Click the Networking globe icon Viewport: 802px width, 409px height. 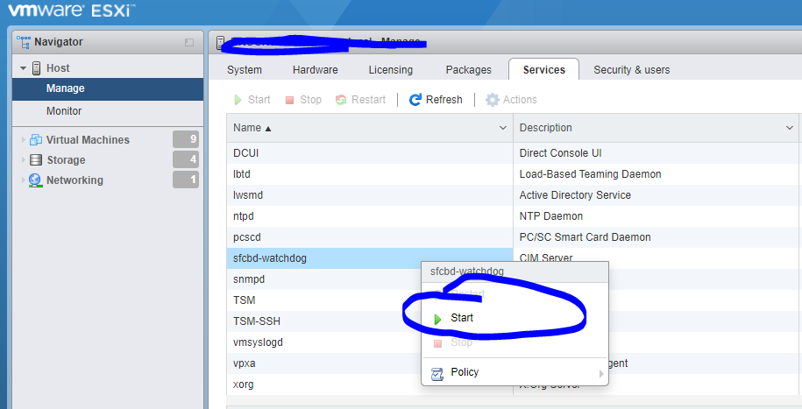click(35, 180)
